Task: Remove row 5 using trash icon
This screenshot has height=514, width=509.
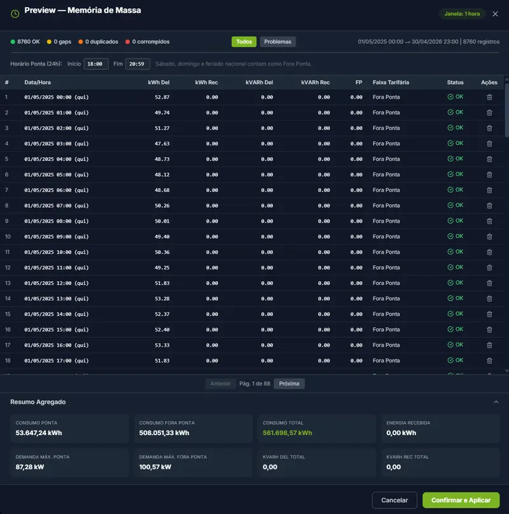Action: [489, 159]
